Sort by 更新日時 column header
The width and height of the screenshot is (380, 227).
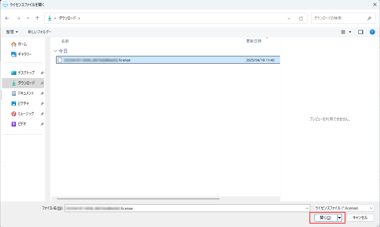pyautogui.click(x=254, y=41)
